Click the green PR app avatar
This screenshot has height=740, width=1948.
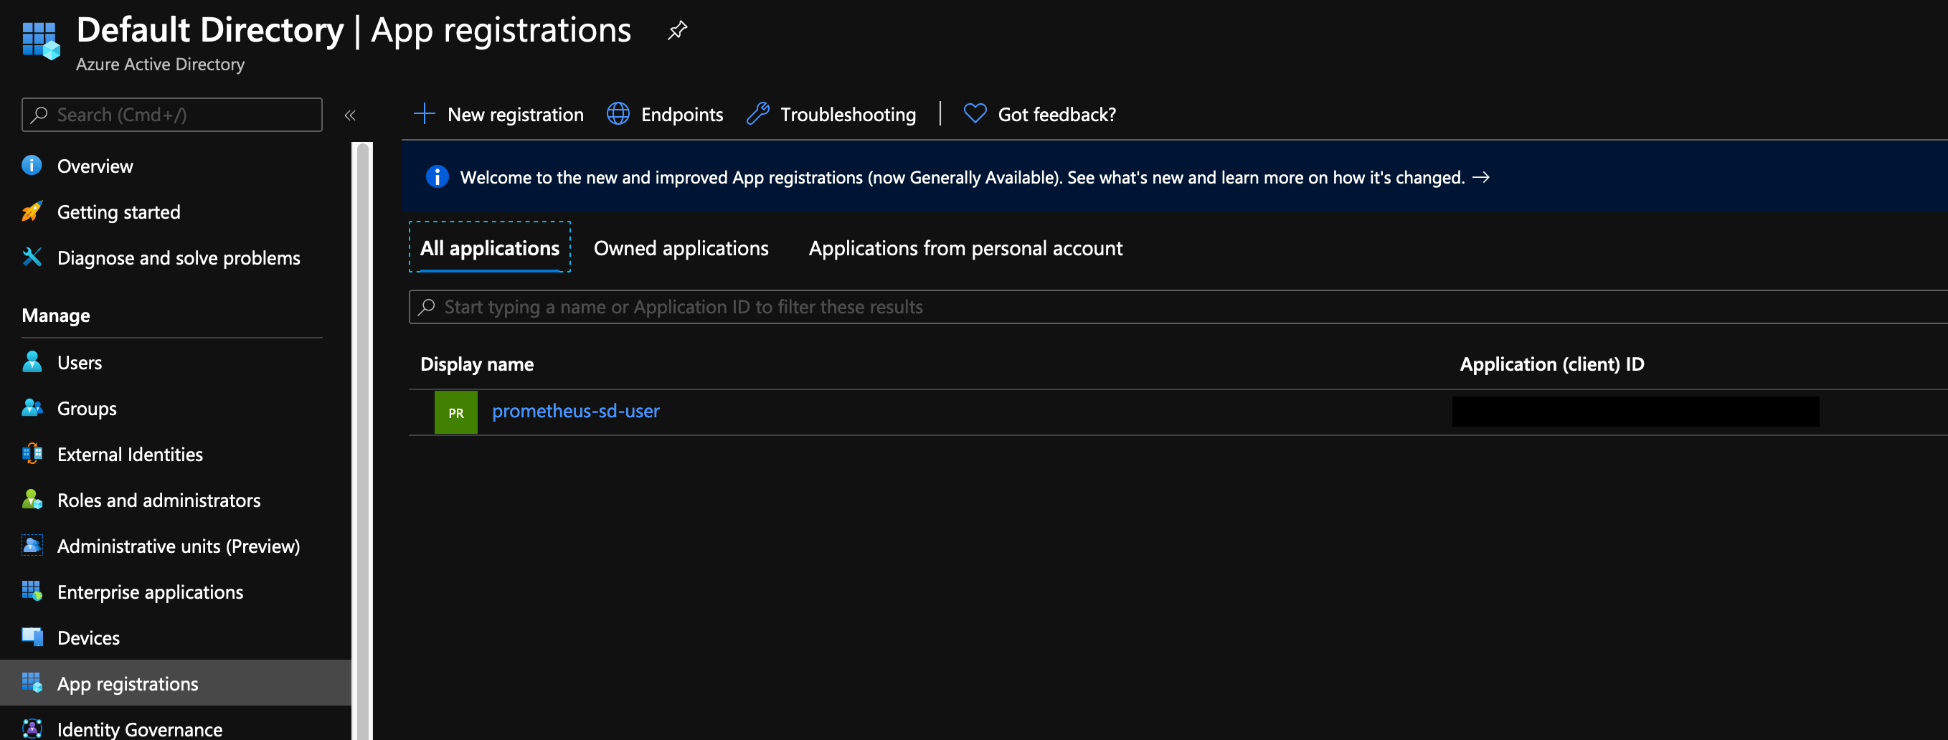pyautogui.click(x=456, y=412)
